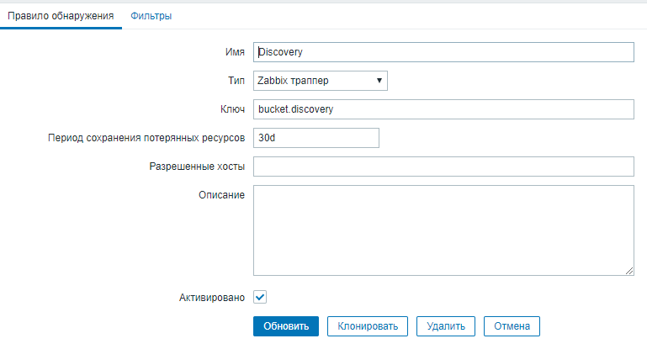
Task: Click the Имя field label
Action: coord(235,52)
